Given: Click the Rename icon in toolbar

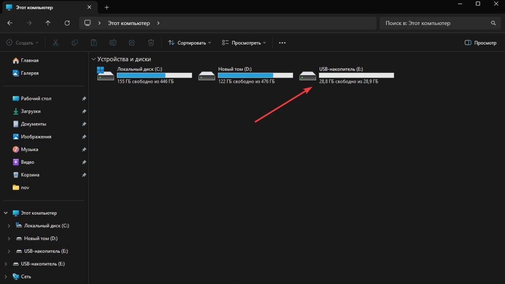Looking at the screenshot, I should point(113,43).
